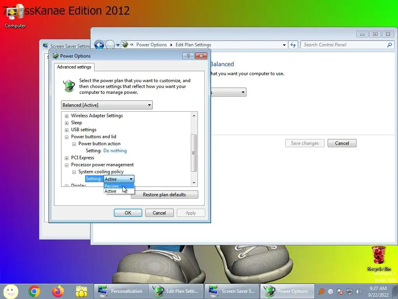The height and width of the screenshot is (299, 398).
Task: Click the Screen Saver Settings window title
Action: tap(70, 46)
